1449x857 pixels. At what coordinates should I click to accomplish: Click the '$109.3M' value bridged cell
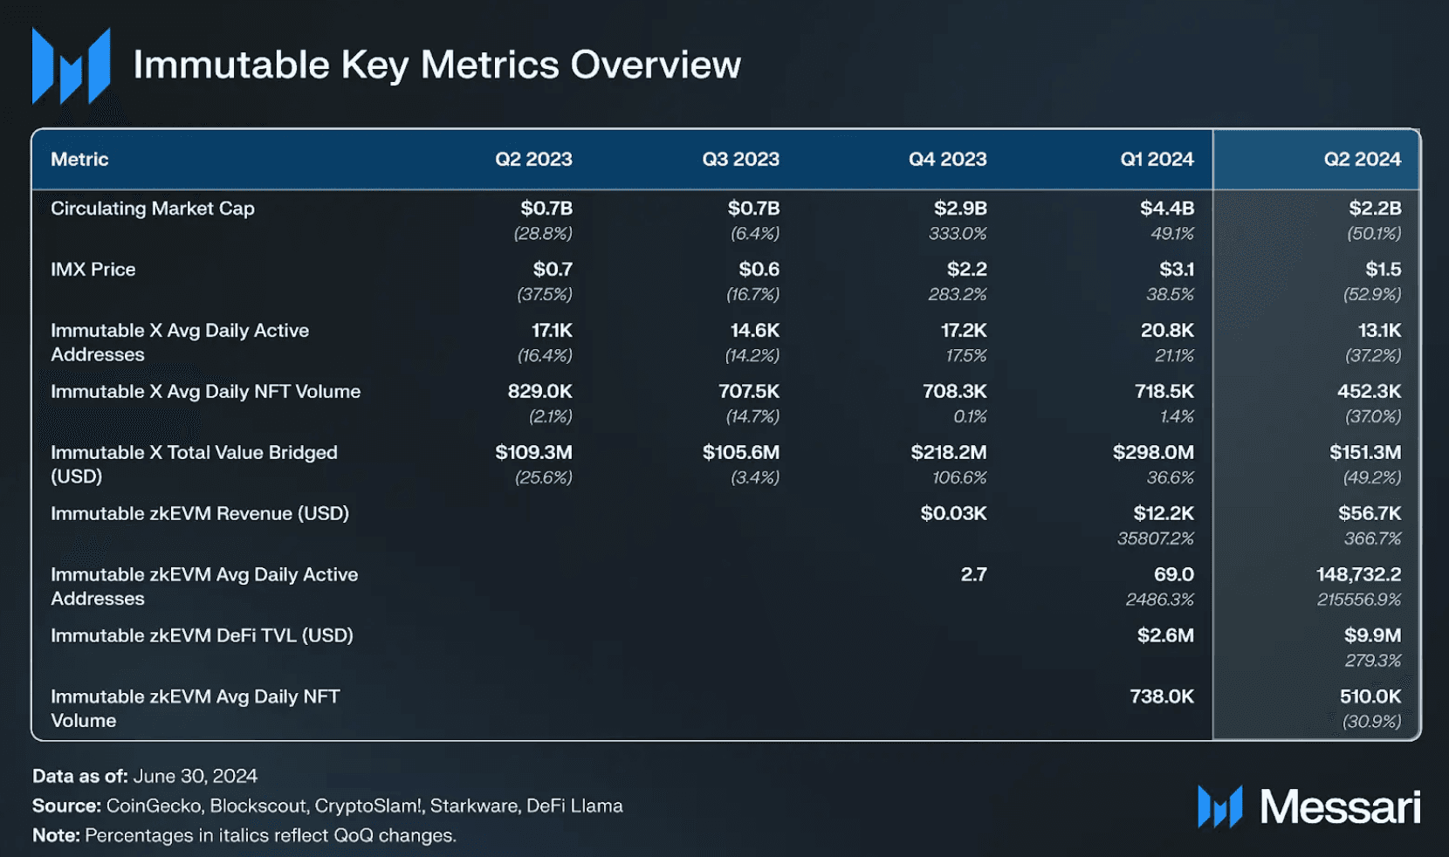[x=533, y=452]
